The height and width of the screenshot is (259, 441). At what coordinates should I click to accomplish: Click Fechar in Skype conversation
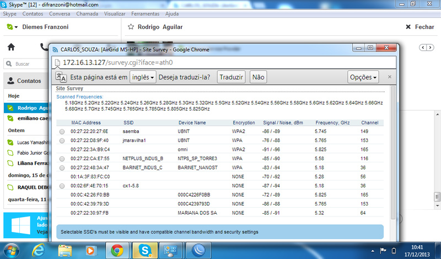pos(420,27)
